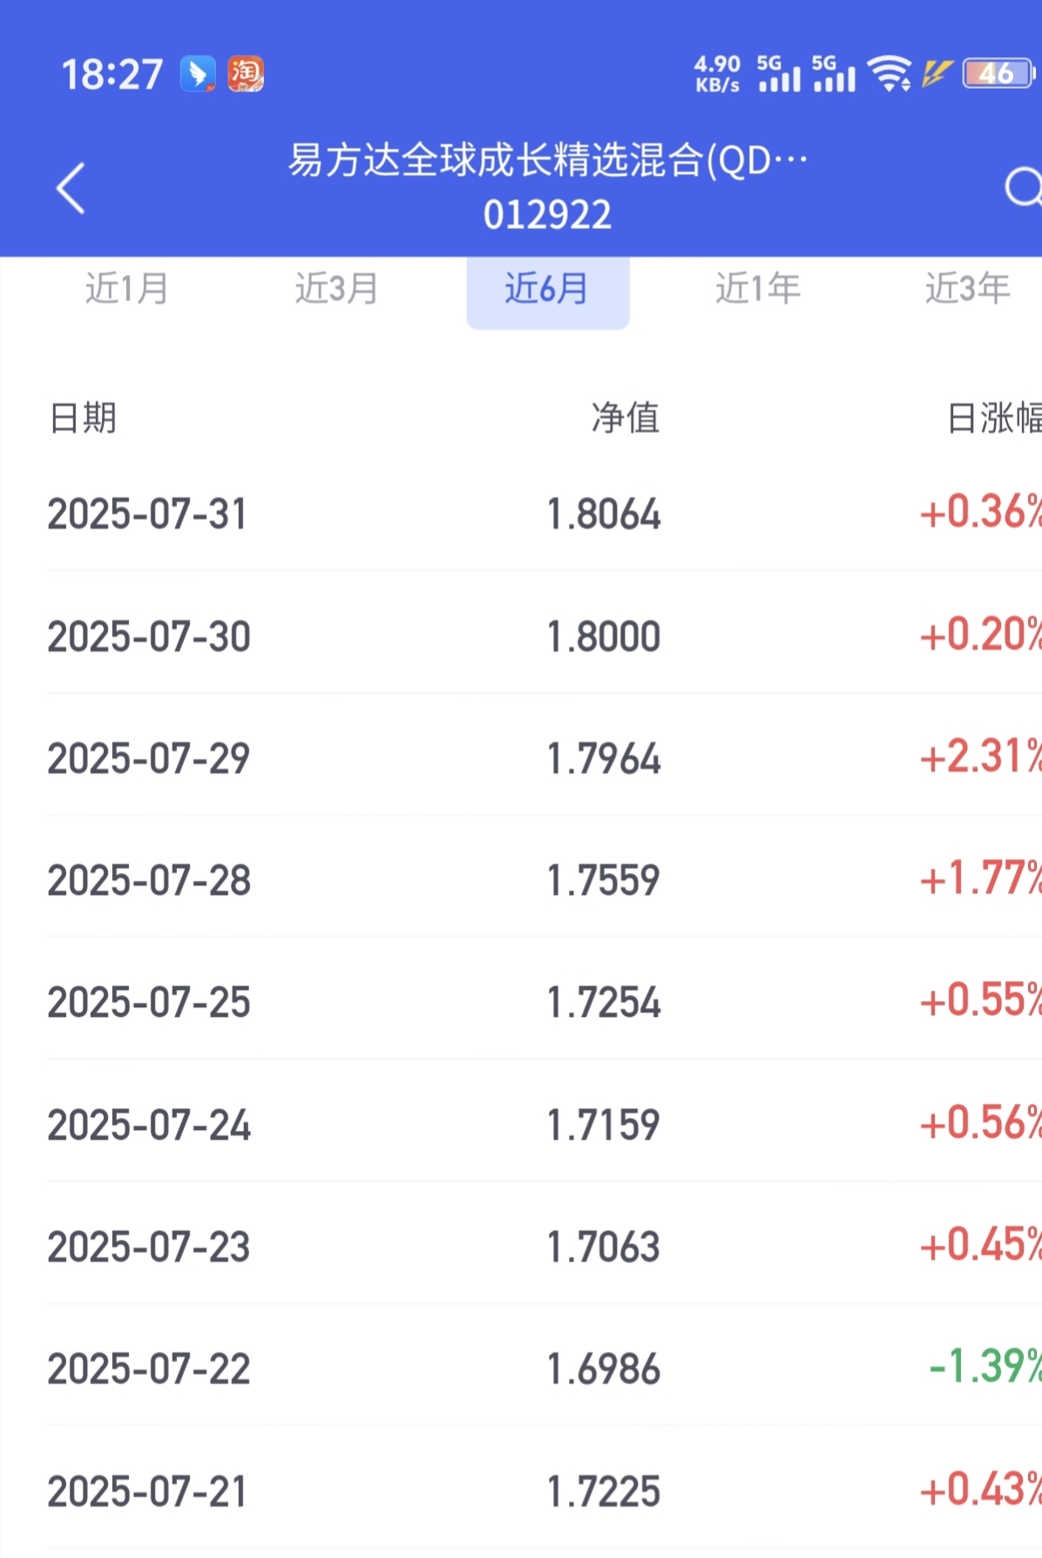The image size is (1042, 1558).
Task: Tap the blue bird notification icon
Action: 198,74
